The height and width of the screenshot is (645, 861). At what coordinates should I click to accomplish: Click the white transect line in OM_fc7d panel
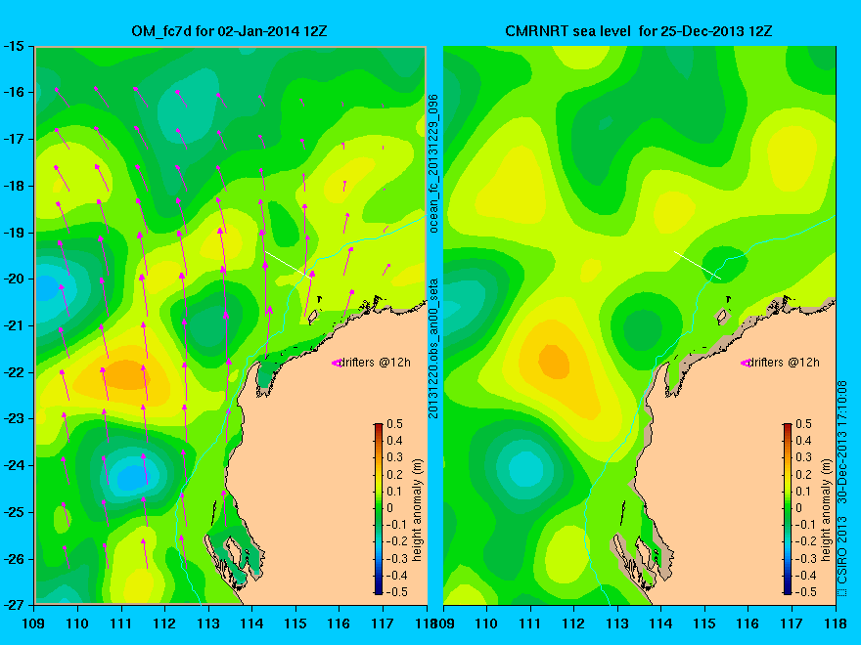(x=289, y=265)
